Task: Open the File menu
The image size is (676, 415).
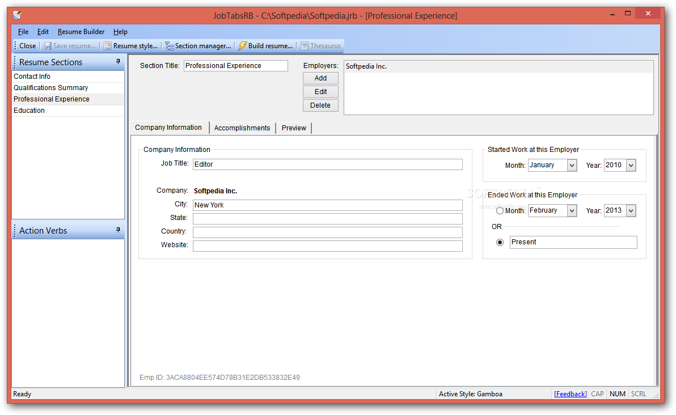Action: point(23,31)
